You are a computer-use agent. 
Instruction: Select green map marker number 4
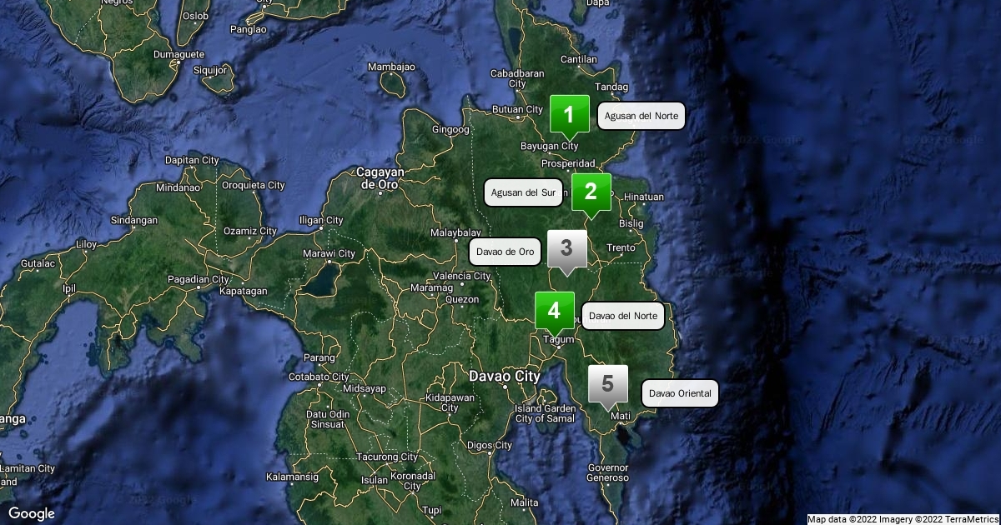(x=554, y=311)
